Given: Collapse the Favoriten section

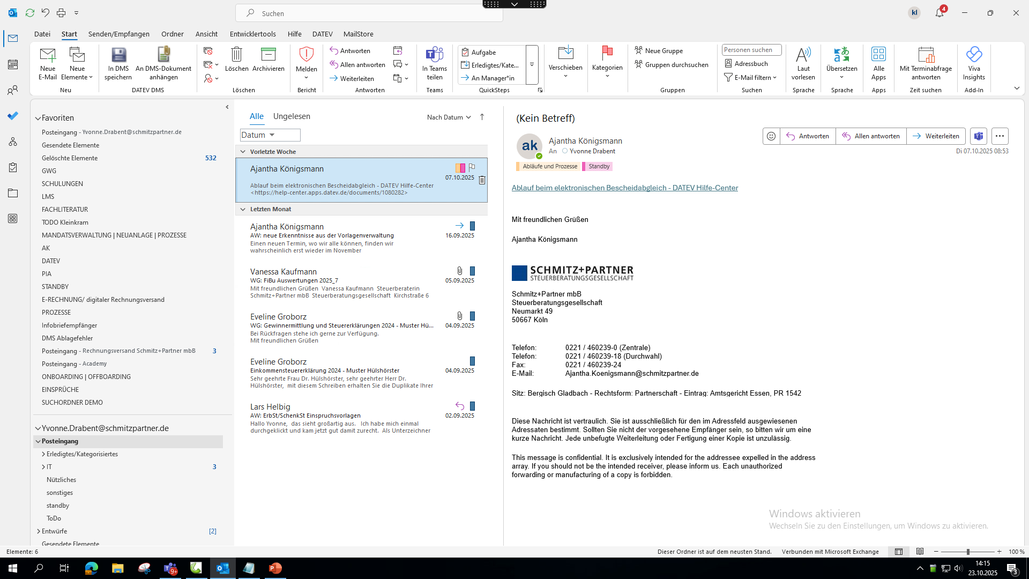Looking at the screenshot, I should (x=38, y=118).
